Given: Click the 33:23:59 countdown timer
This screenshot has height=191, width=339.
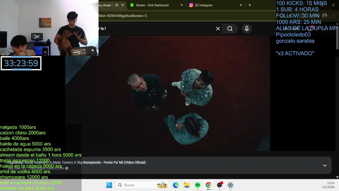Looking at the screenshot, I should pyautogui.click(x=21, y=63).
